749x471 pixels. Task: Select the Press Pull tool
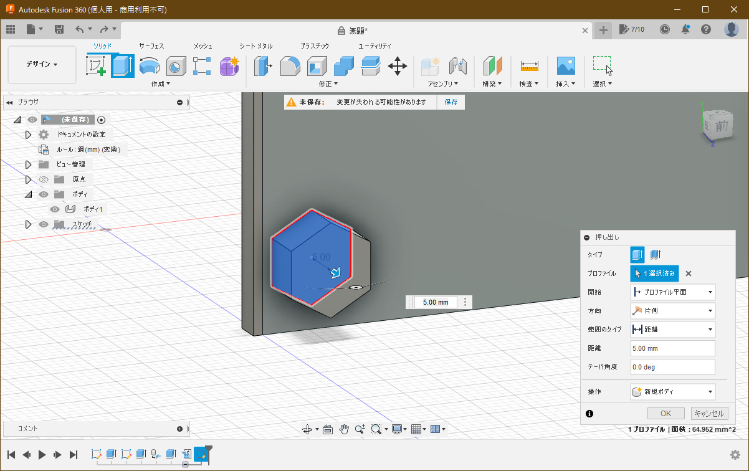(264, 65)
